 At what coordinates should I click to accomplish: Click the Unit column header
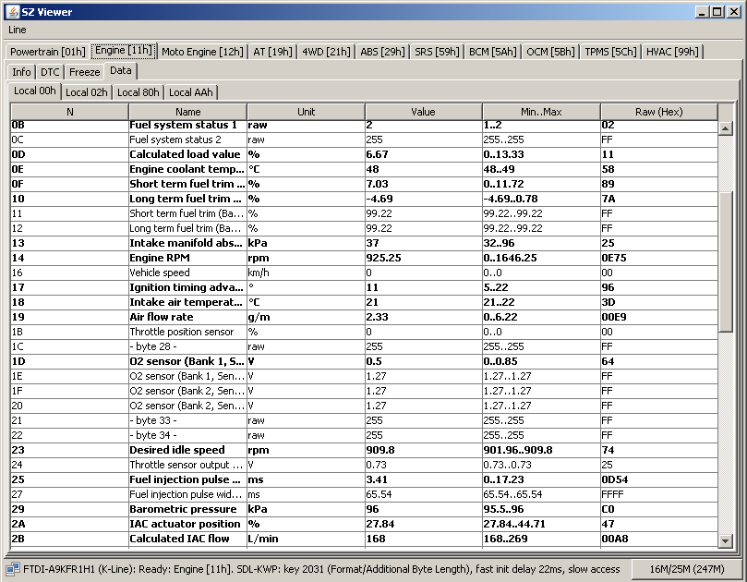[306, 112]
